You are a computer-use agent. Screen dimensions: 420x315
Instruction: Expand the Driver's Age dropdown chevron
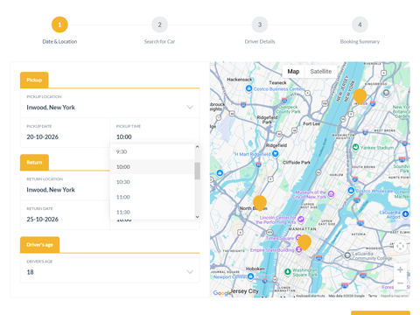click(x=190, y=272)
